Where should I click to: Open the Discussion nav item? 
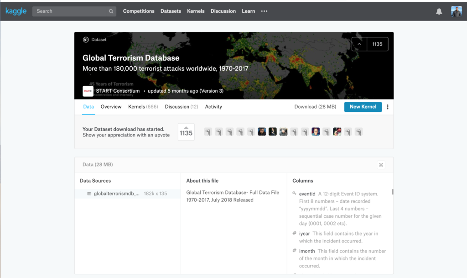point(223,11)
